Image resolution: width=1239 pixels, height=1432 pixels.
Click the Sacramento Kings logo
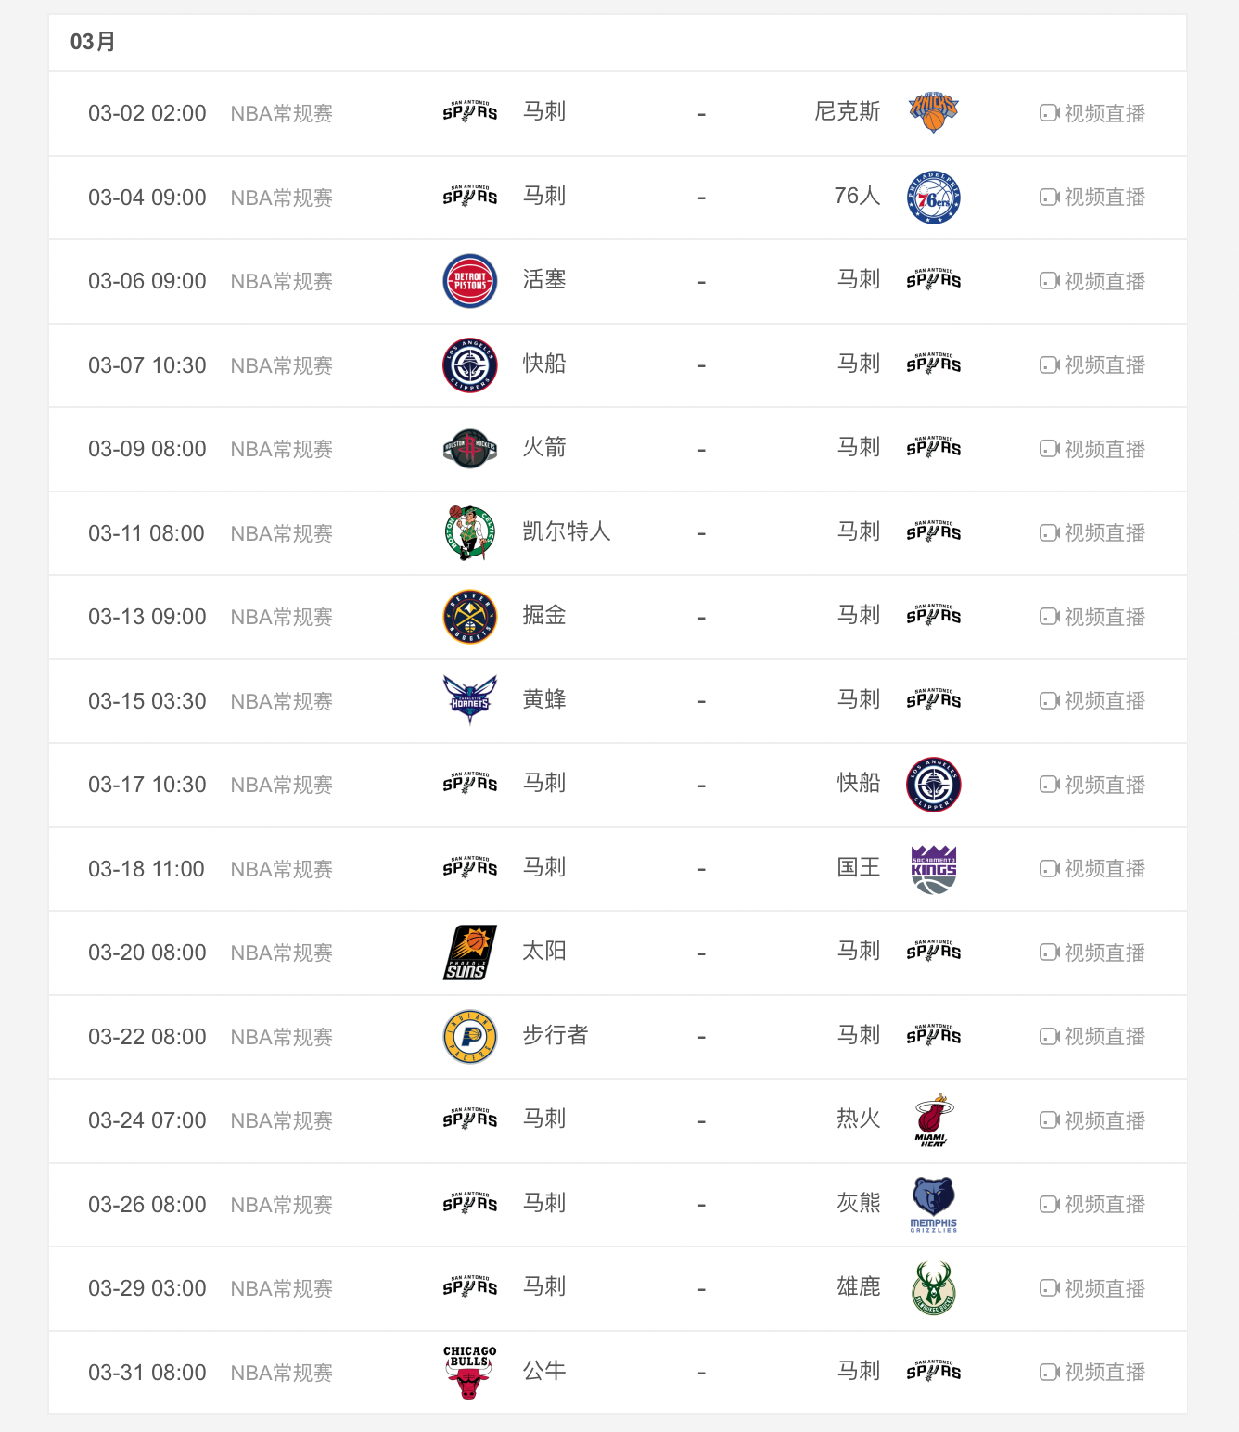point(933,869)
